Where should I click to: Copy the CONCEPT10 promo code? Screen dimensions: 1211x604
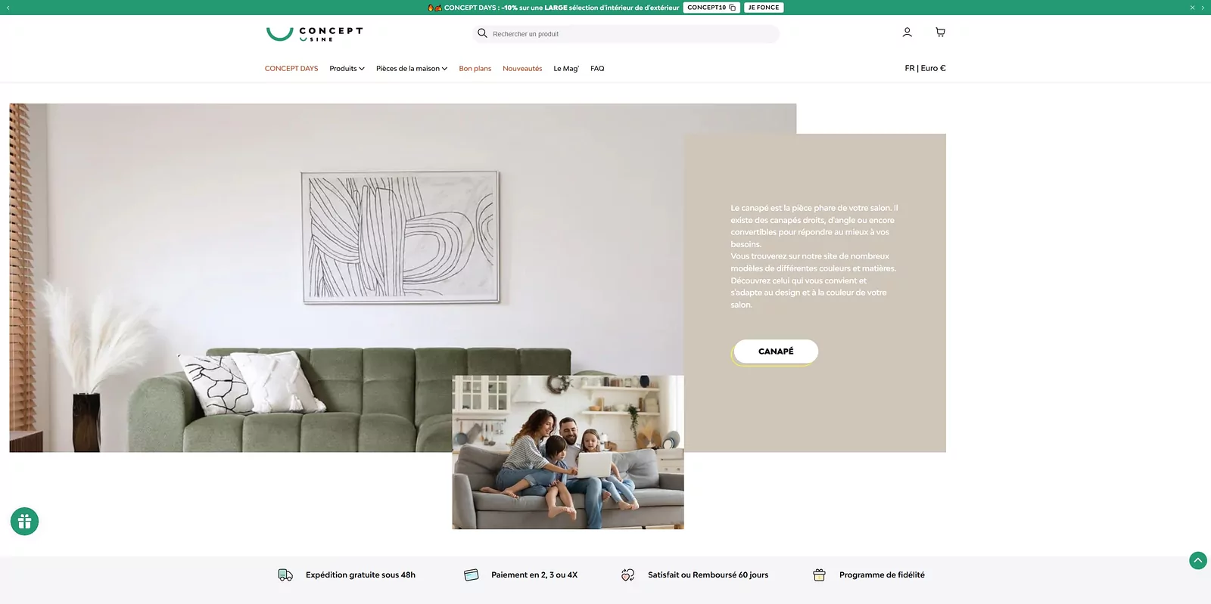pos(711,8)
